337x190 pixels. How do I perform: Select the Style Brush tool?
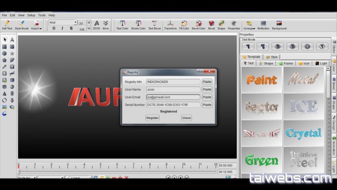click(x=22, y=24)
